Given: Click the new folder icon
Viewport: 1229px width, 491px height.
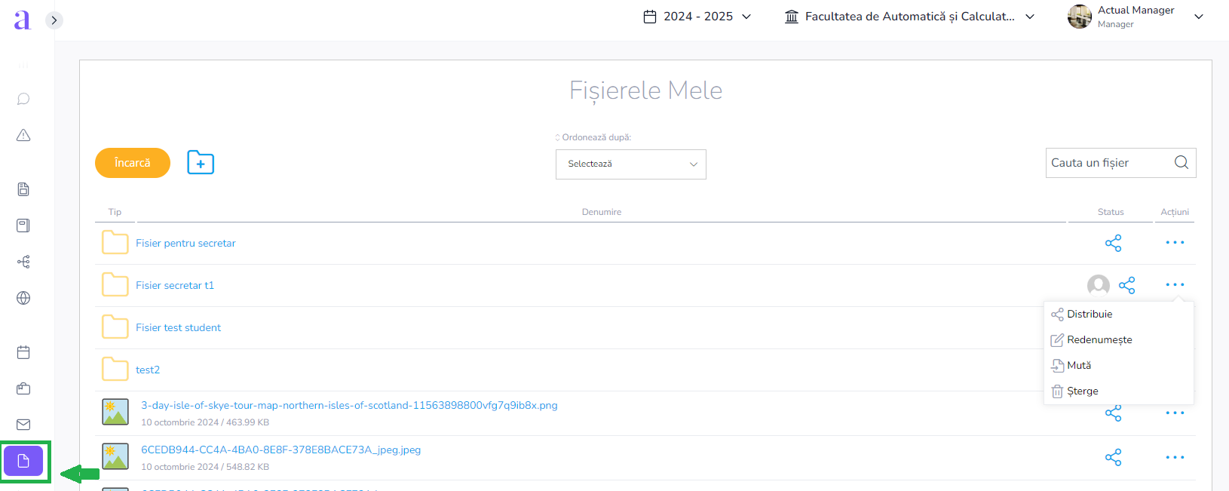Looking at the screenshot, I should (201, 163).
